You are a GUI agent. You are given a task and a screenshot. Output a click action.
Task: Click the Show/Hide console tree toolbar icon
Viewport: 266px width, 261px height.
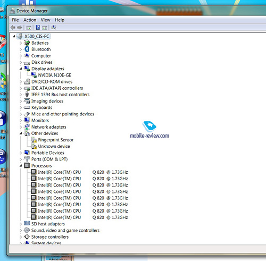(x=29, y=28)
